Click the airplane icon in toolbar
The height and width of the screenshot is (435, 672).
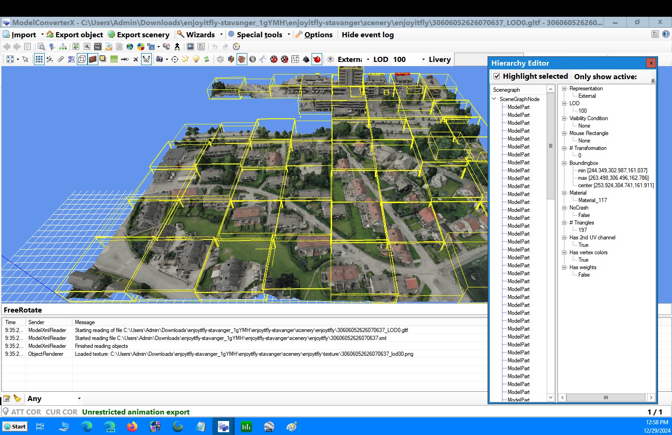click(136, 59)
